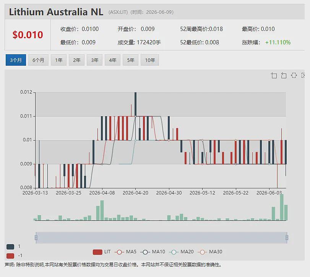Viewport: 310px width, 277px height.
Task: Click the 0.008 y-axis label
Action: (x=26, y=187)
